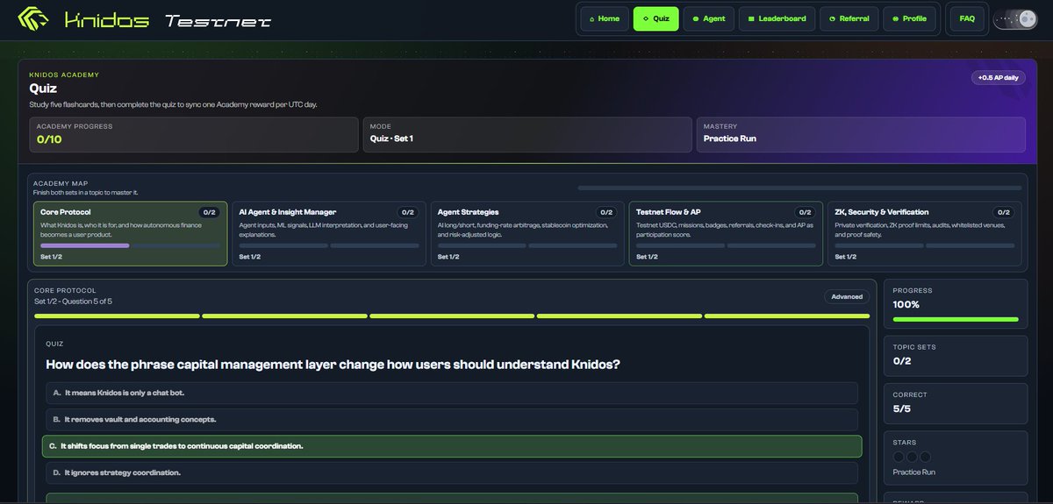Choose answer D: ignores strategy coordination

click(450, 472)
